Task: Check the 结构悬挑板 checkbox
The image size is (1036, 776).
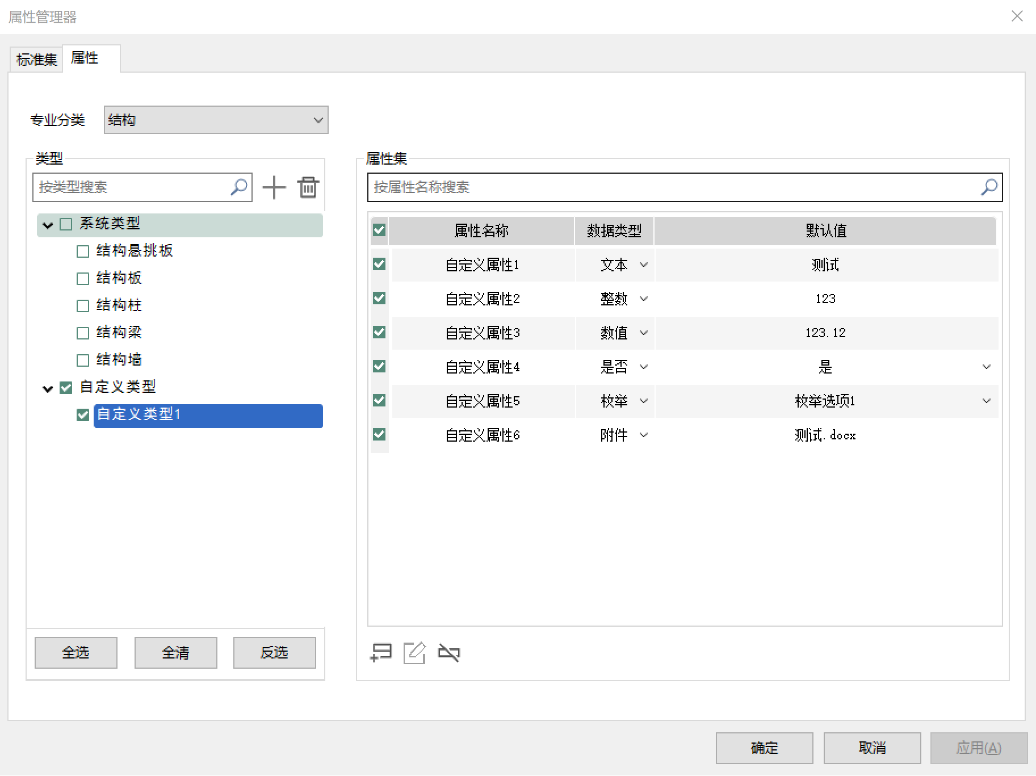Action: pos(83,251)
